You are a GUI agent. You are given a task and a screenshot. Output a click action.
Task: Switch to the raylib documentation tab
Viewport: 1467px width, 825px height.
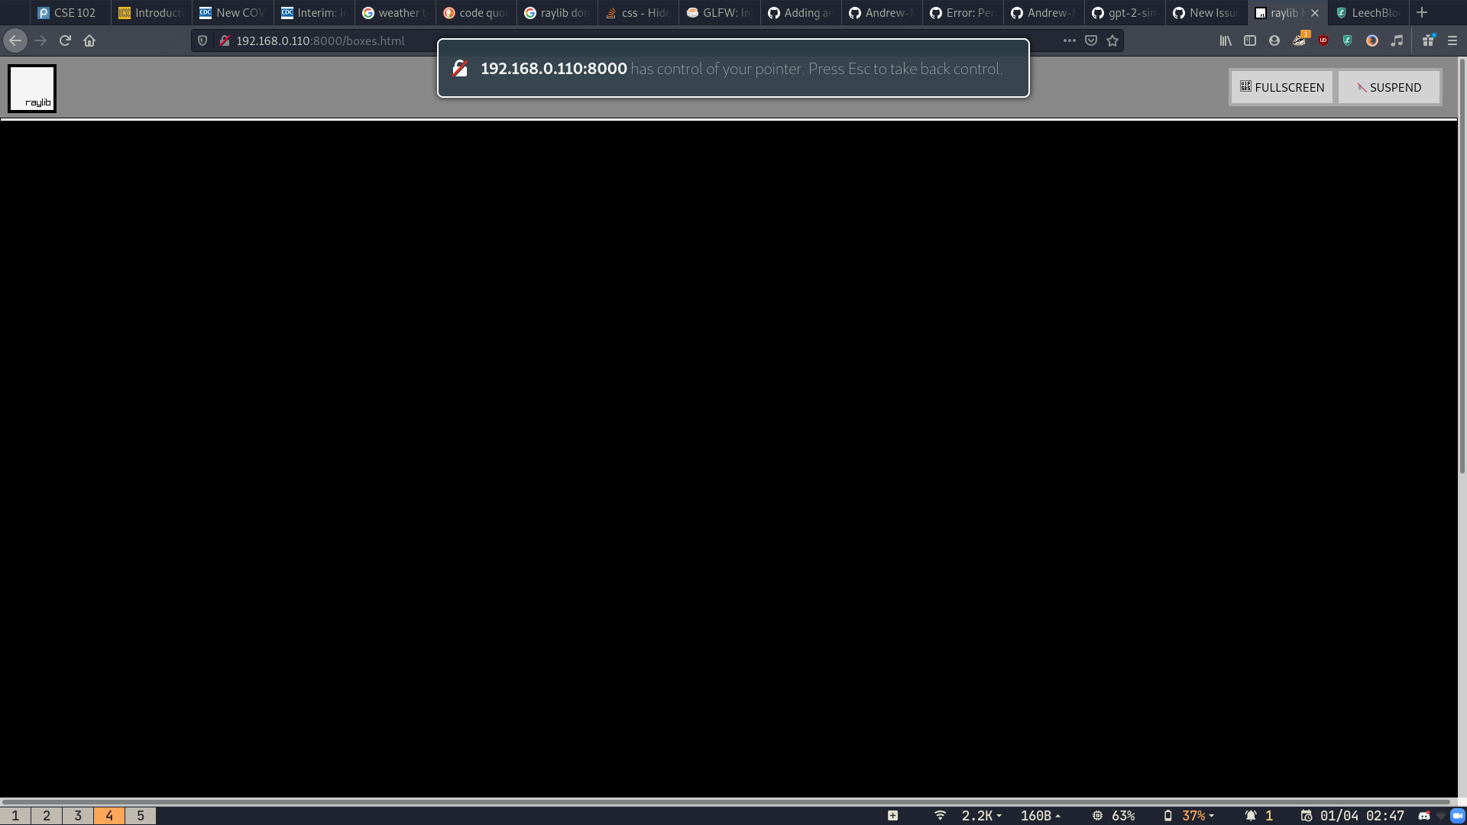556,12
